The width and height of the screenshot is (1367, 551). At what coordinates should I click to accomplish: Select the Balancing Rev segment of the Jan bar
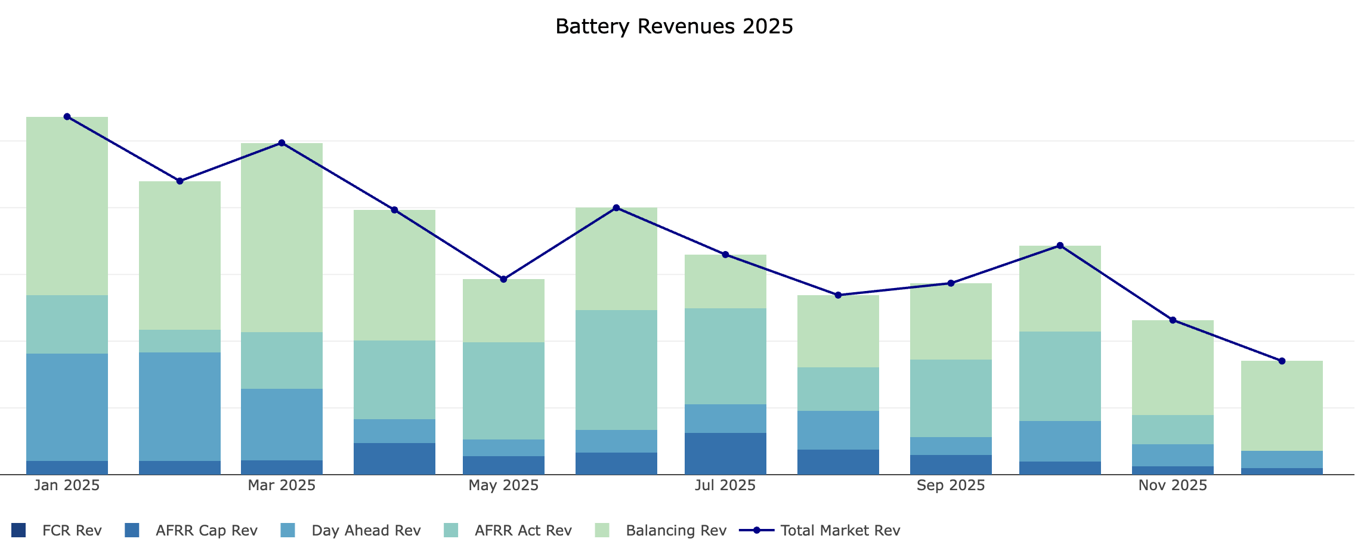tap(66, 206)
